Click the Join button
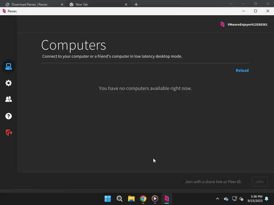 point(260,182)
